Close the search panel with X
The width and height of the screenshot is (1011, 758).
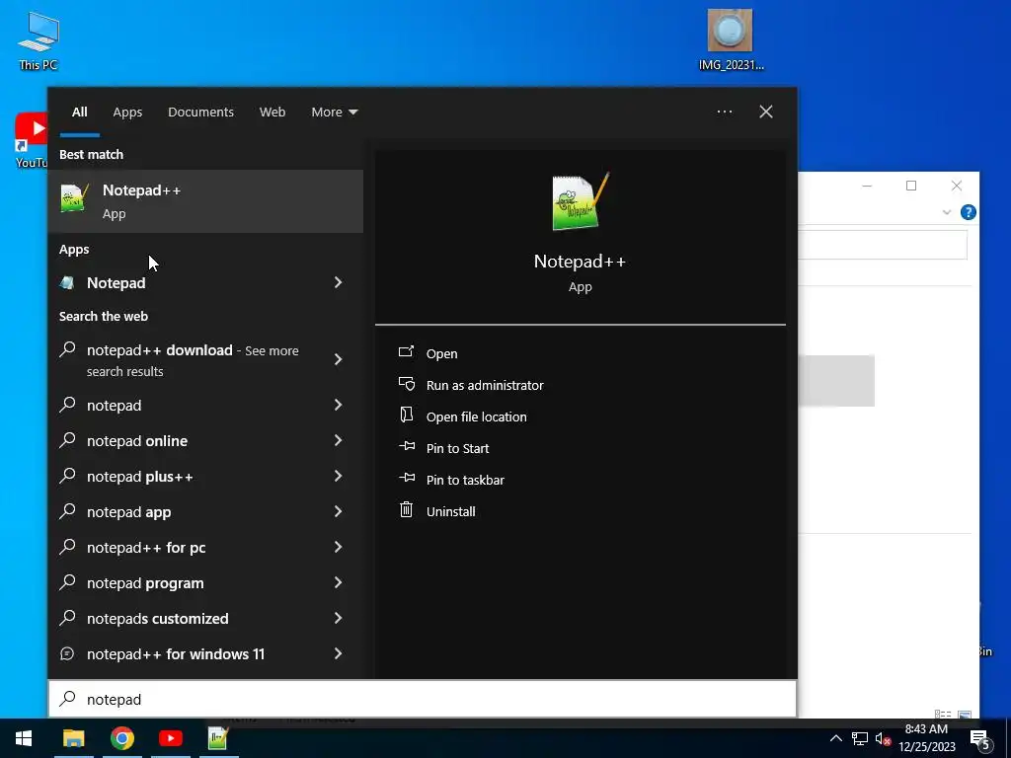766,112
